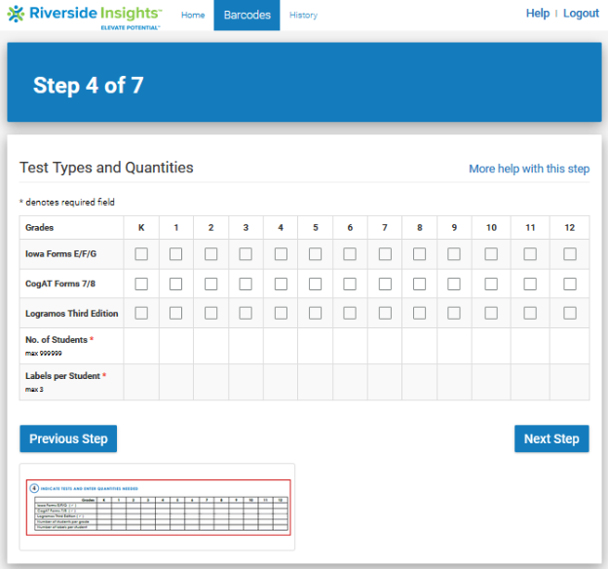This screenshot has width=608, height=569.
Task: Tick CogAT Forms 7/8 for grade 5
Action: point(315,284)
